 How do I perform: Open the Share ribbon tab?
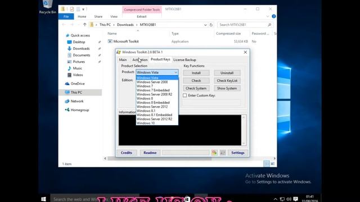coord(98,16)
